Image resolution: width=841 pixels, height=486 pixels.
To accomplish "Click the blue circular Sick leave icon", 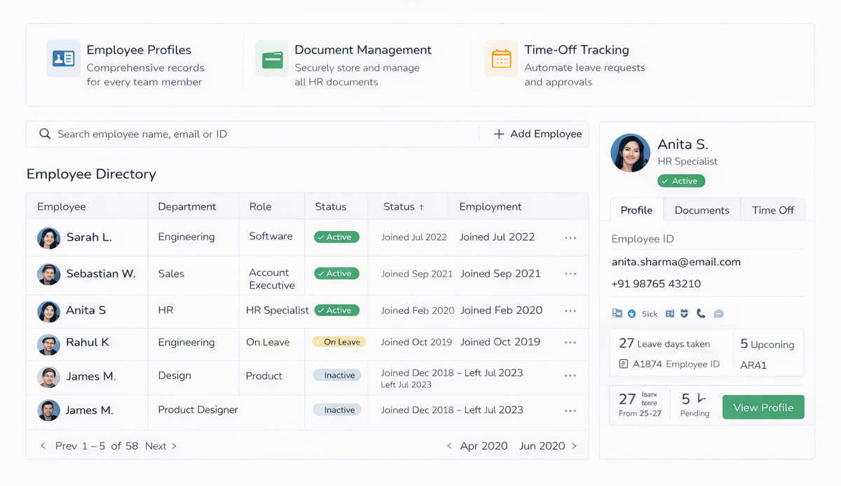I will 631,313.
